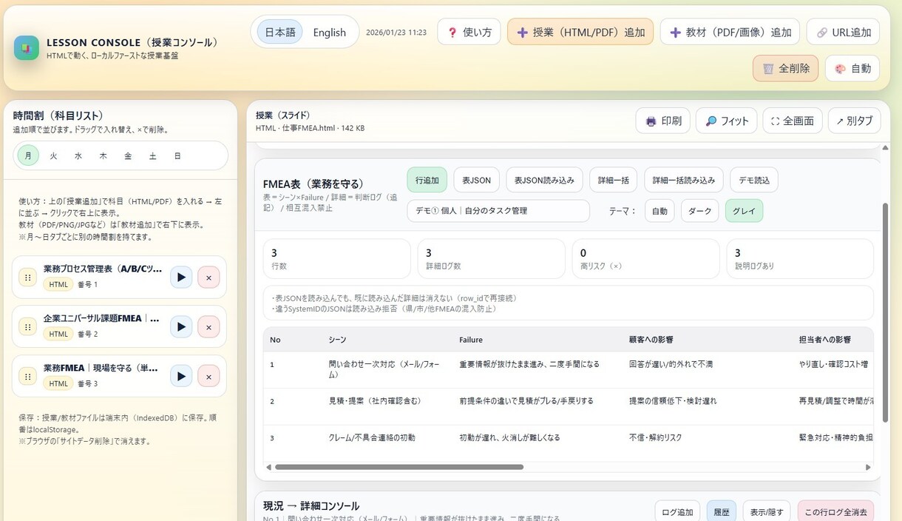
Task: Click the 顧客への影響 column header
Action: pyautogui.click(x=651, y=340)
